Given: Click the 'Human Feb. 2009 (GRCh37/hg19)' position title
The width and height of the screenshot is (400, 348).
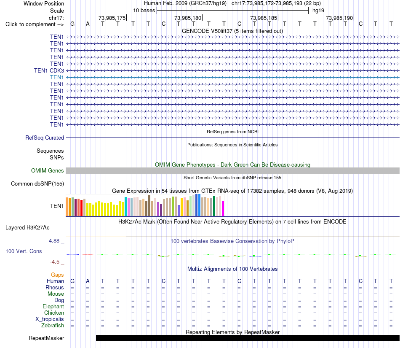Looking at the screenshot, I should tap(185, 3).
